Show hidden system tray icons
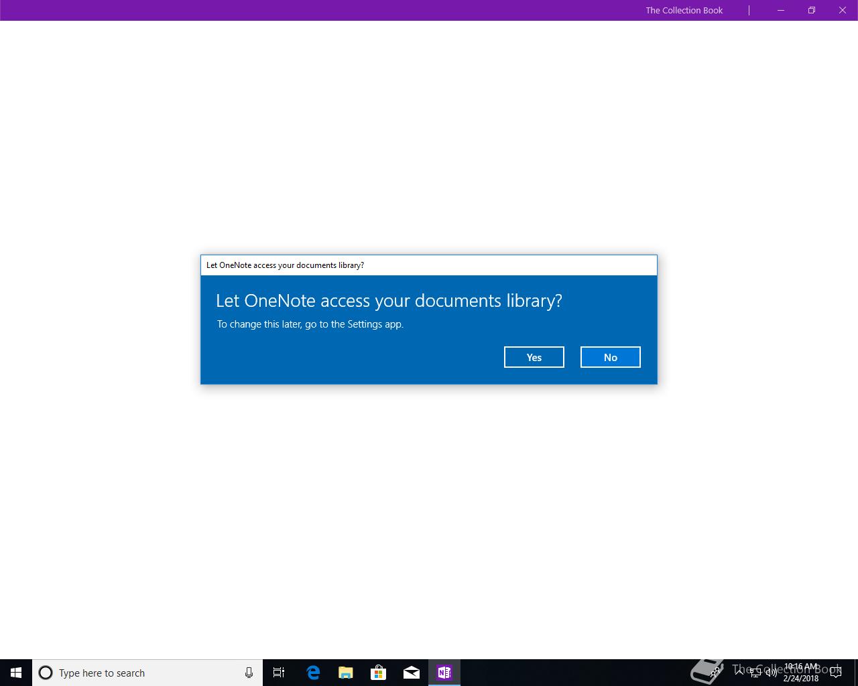 (x=739, y=672)
